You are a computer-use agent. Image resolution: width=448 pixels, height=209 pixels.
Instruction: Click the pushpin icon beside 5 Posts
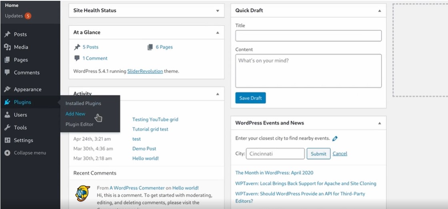click(77, 47)
